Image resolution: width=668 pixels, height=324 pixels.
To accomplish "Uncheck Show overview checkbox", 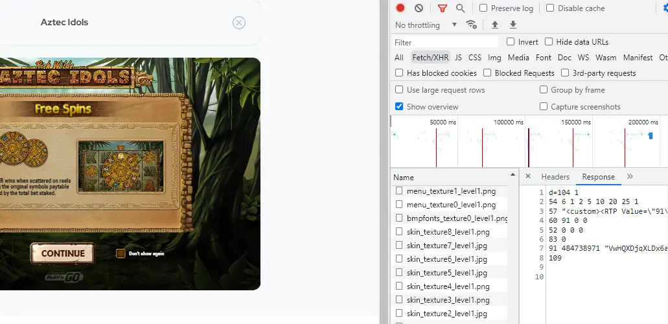I will [x=399, y=106].
